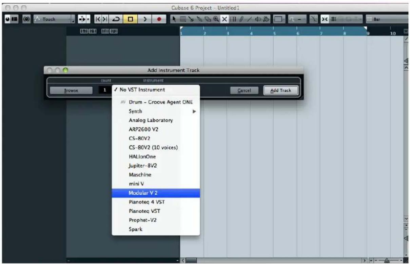Image resolution: width=410 pixels, height=264 pixels.
Task: Click bar 5 on the ruler
Action: 274,33
